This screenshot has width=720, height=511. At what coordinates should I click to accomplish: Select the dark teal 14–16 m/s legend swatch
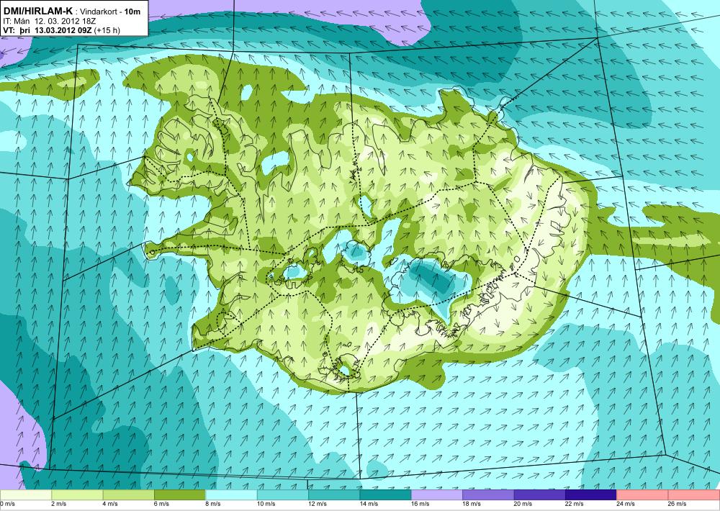[x=386, y=495]
